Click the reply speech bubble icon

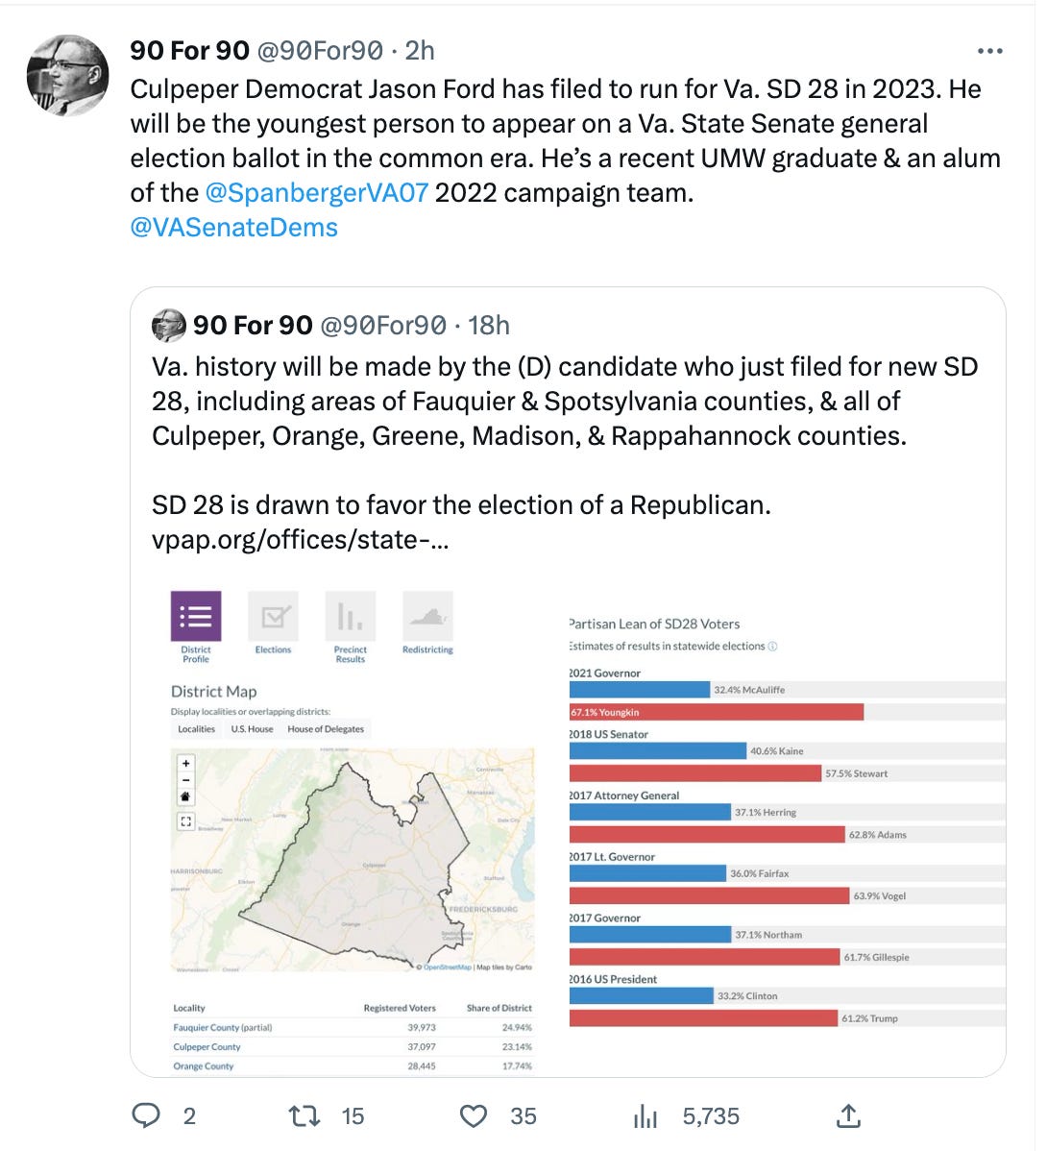click(x=146, y=1115)
